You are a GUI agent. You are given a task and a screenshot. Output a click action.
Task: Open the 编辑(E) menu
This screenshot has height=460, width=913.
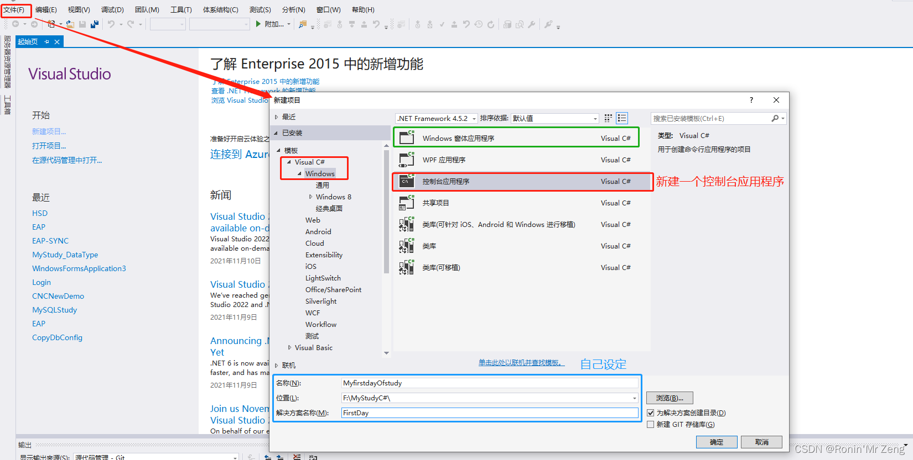(46, 10)
